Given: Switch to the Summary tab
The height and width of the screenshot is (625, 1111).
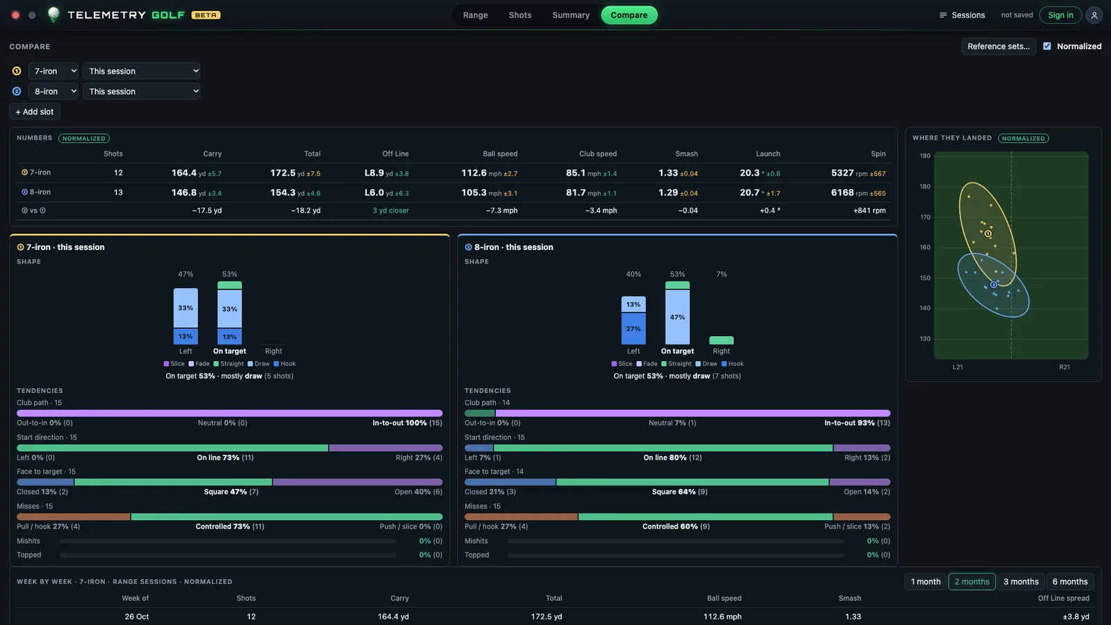Looking at the screenshot, I should point(571,15).
